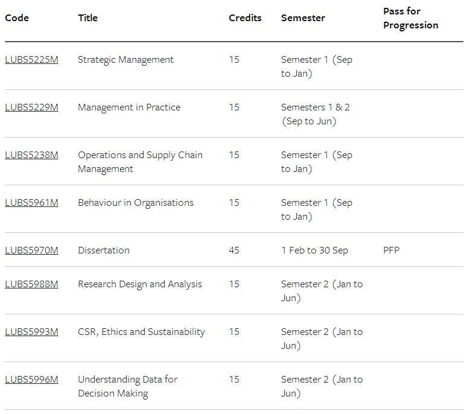Click the Semester column header
The height and width of the screenshot is (414, 467).
303,18
